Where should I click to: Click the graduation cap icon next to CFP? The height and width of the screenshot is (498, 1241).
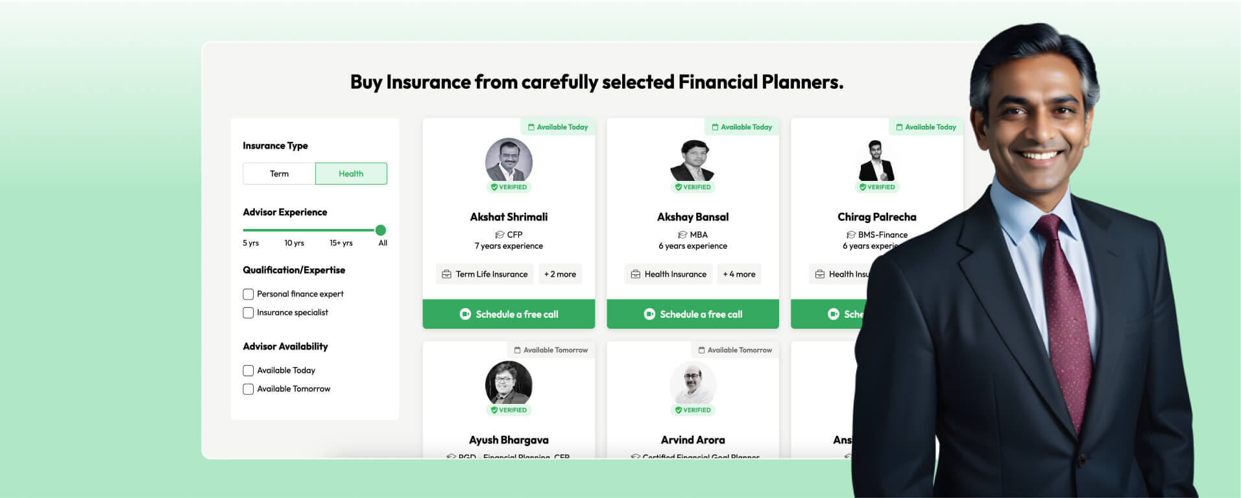(500, 235)
